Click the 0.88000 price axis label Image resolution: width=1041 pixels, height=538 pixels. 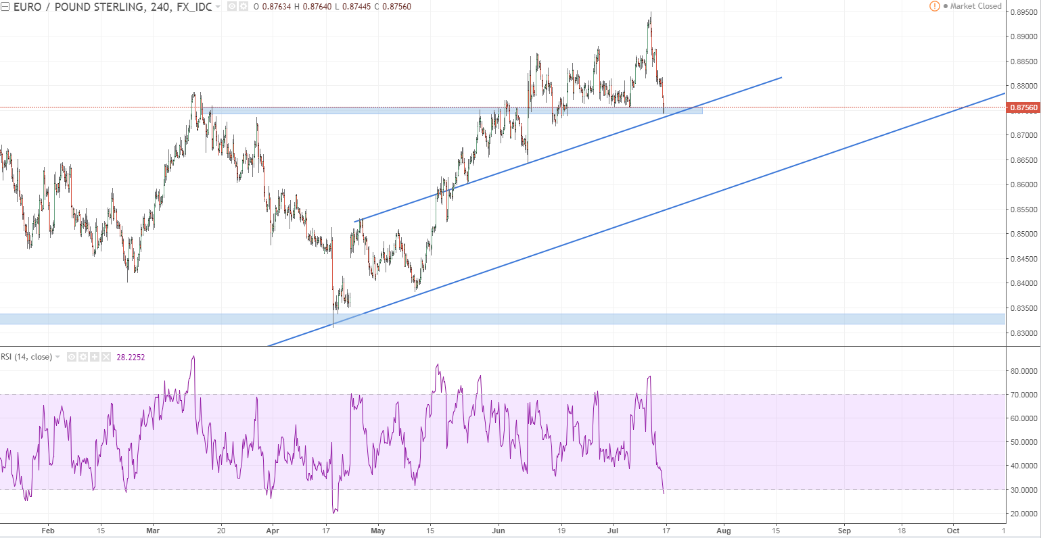1024,86
